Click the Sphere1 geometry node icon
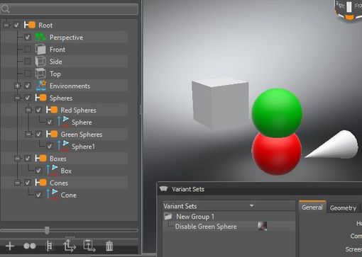Viewport: 362px width, 257px height. 63,146
